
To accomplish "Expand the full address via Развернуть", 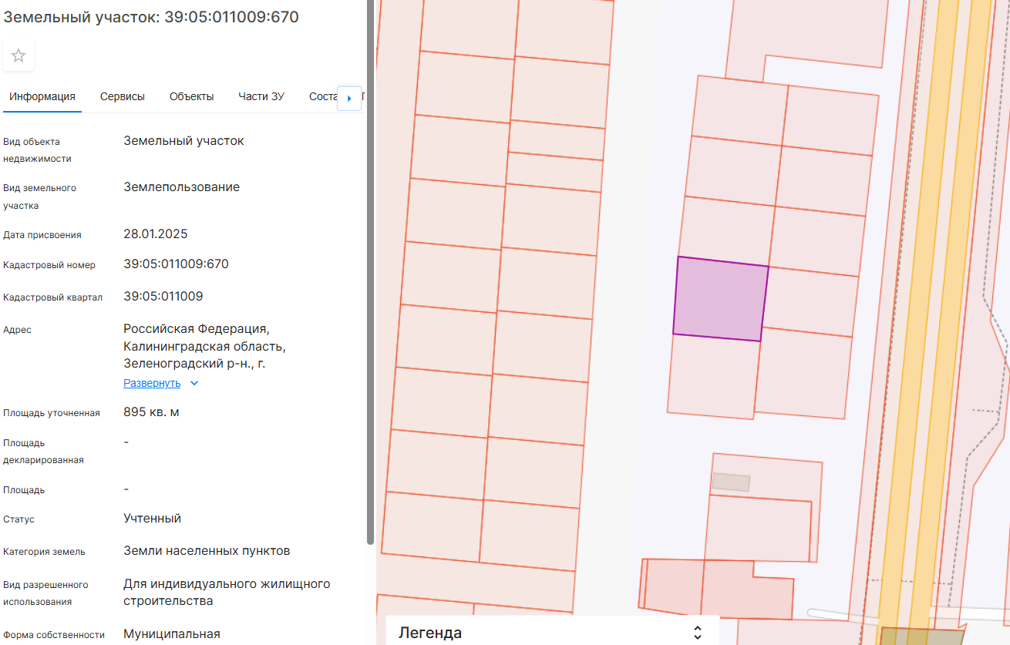I will point(152,383).
